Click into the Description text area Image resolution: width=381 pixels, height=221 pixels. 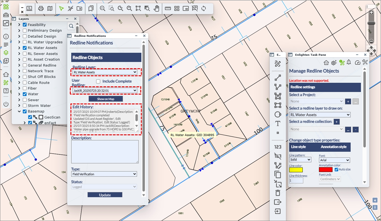coord(105,152)
